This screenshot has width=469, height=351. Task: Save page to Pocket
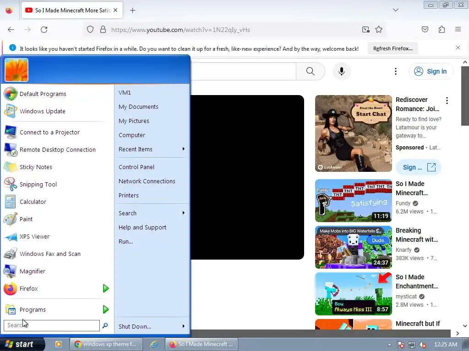425,29
